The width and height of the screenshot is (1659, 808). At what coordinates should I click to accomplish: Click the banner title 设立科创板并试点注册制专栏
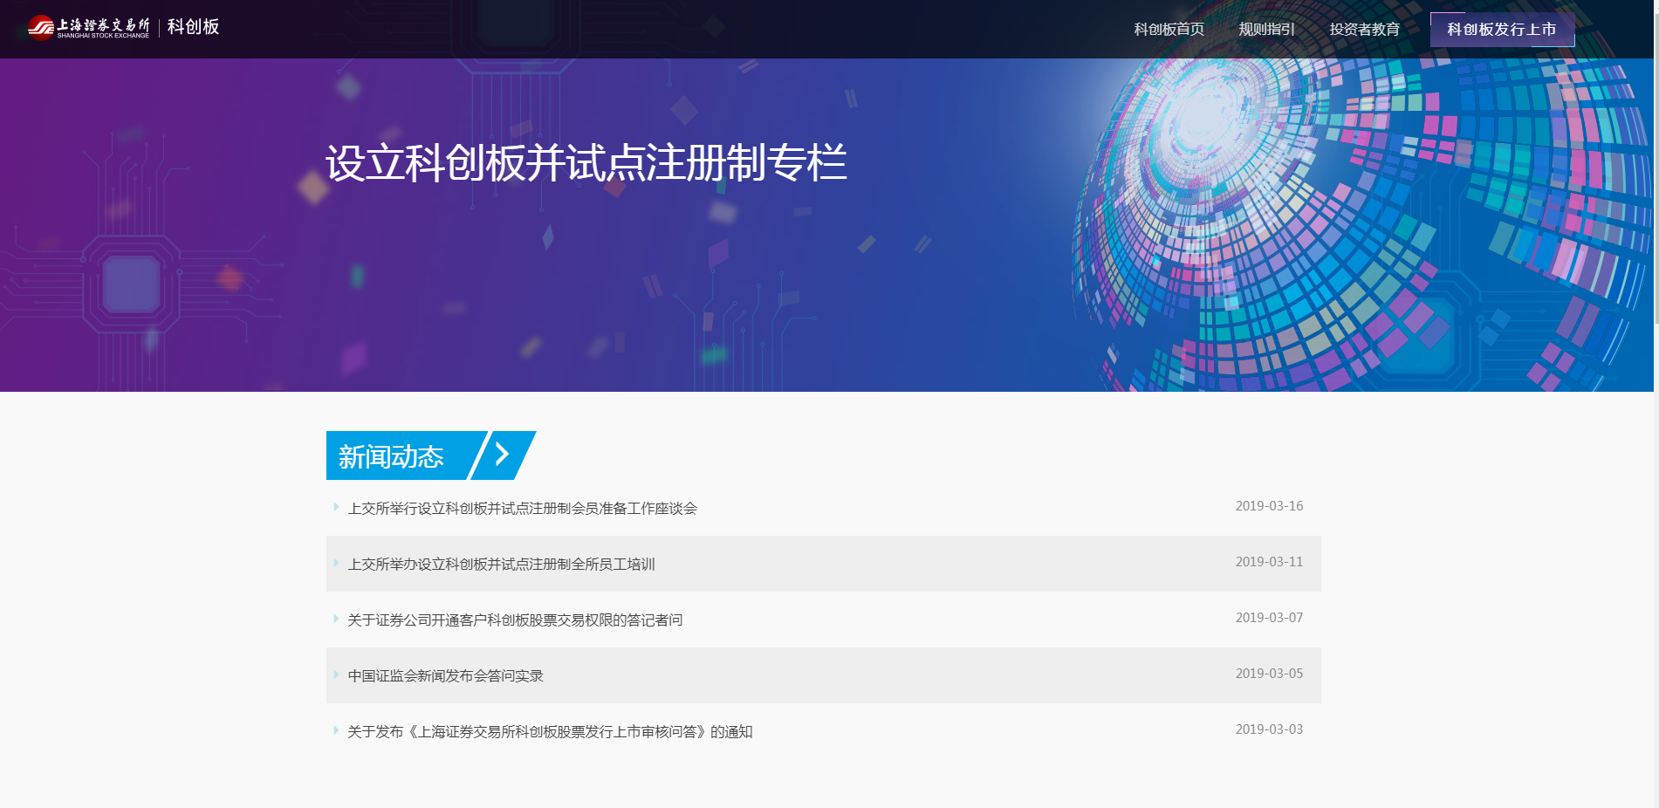[x=586, y=163]
